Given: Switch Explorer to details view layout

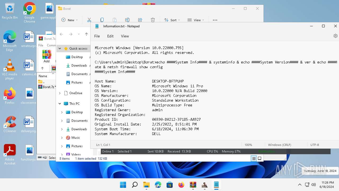Looking at the screenshot, I should point(254,158).
